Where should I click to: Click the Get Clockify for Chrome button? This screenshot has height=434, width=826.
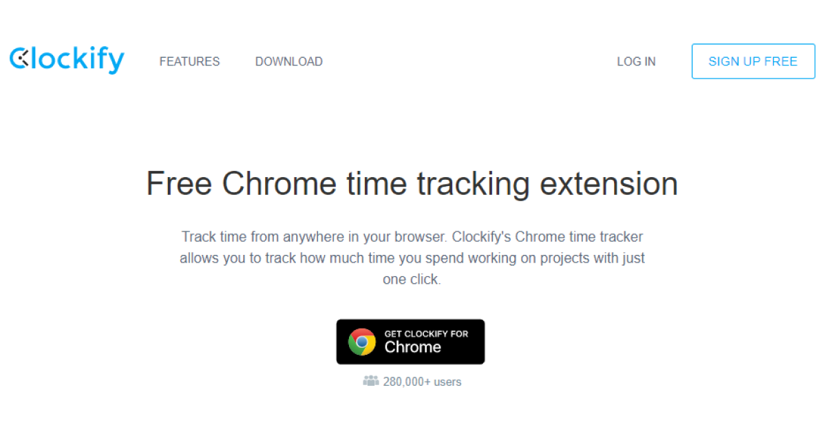click(410, 342)
